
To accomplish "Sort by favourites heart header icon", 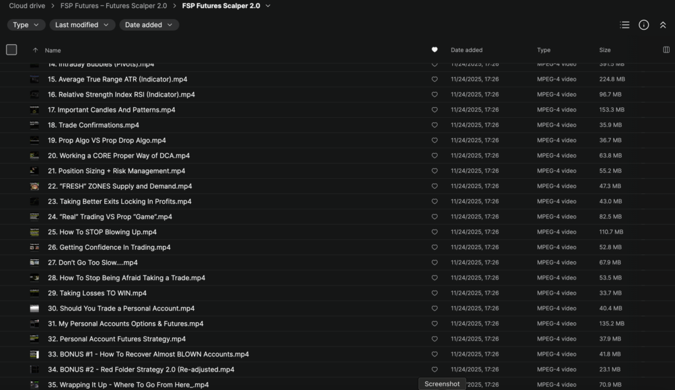I will click(x=434, y=50).
